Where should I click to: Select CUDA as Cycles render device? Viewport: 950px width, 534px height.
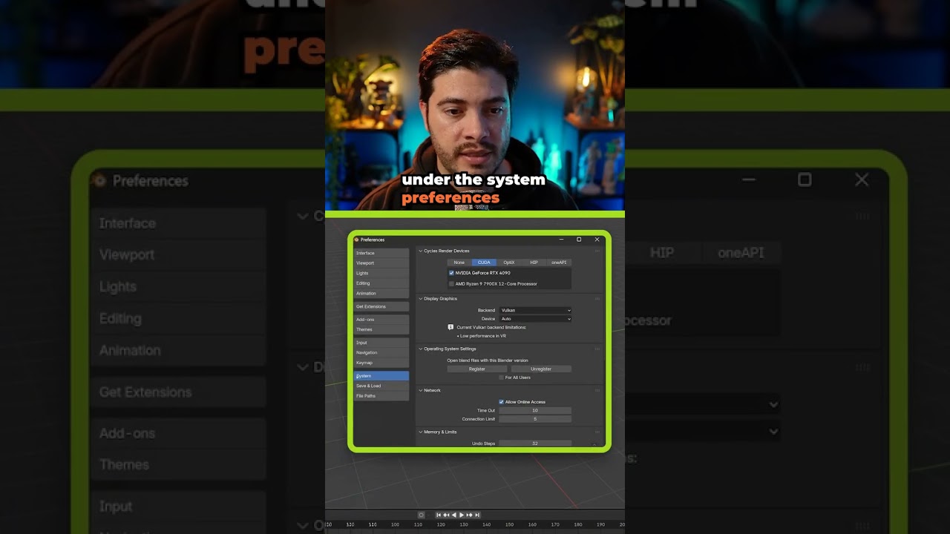coord(484,263)
